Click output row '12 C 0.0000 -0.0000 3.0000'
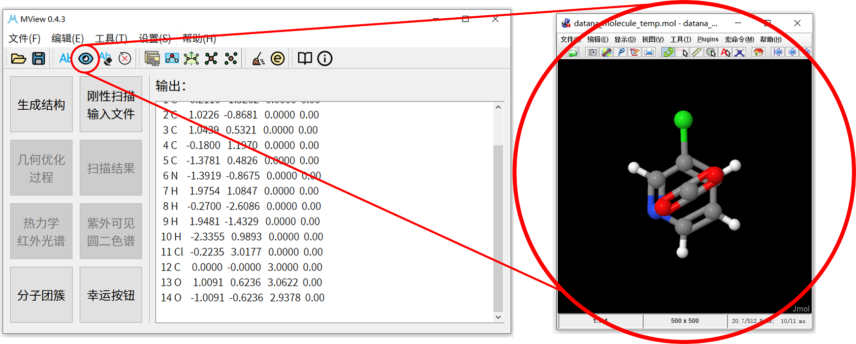The image size is (856, 344). (241, 267)
